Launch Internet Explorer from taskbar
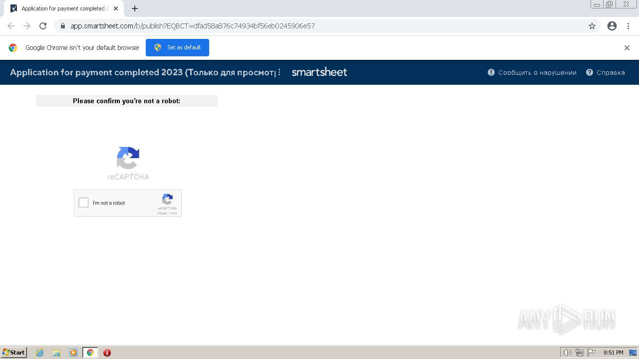Image resolution: width=639 pixels, height=359 pixels. point(39,353)
